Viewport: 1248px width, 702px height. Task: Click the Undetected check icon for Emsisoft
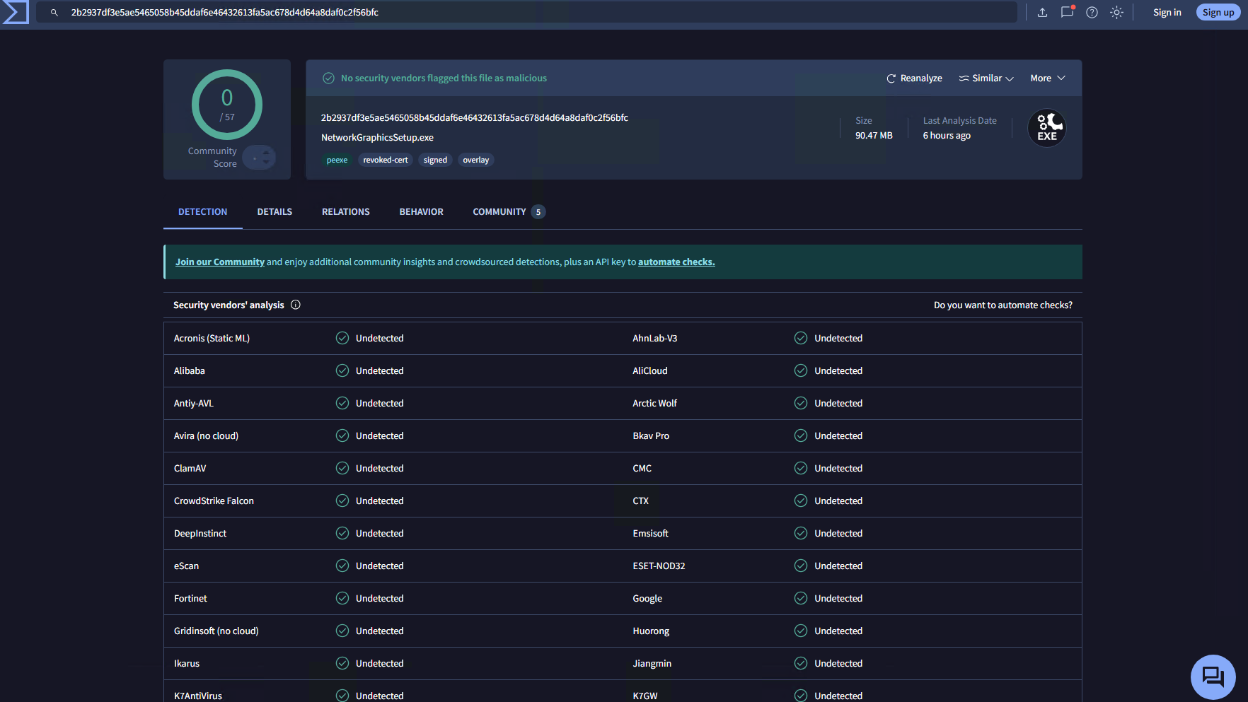[x=801, y=533]
